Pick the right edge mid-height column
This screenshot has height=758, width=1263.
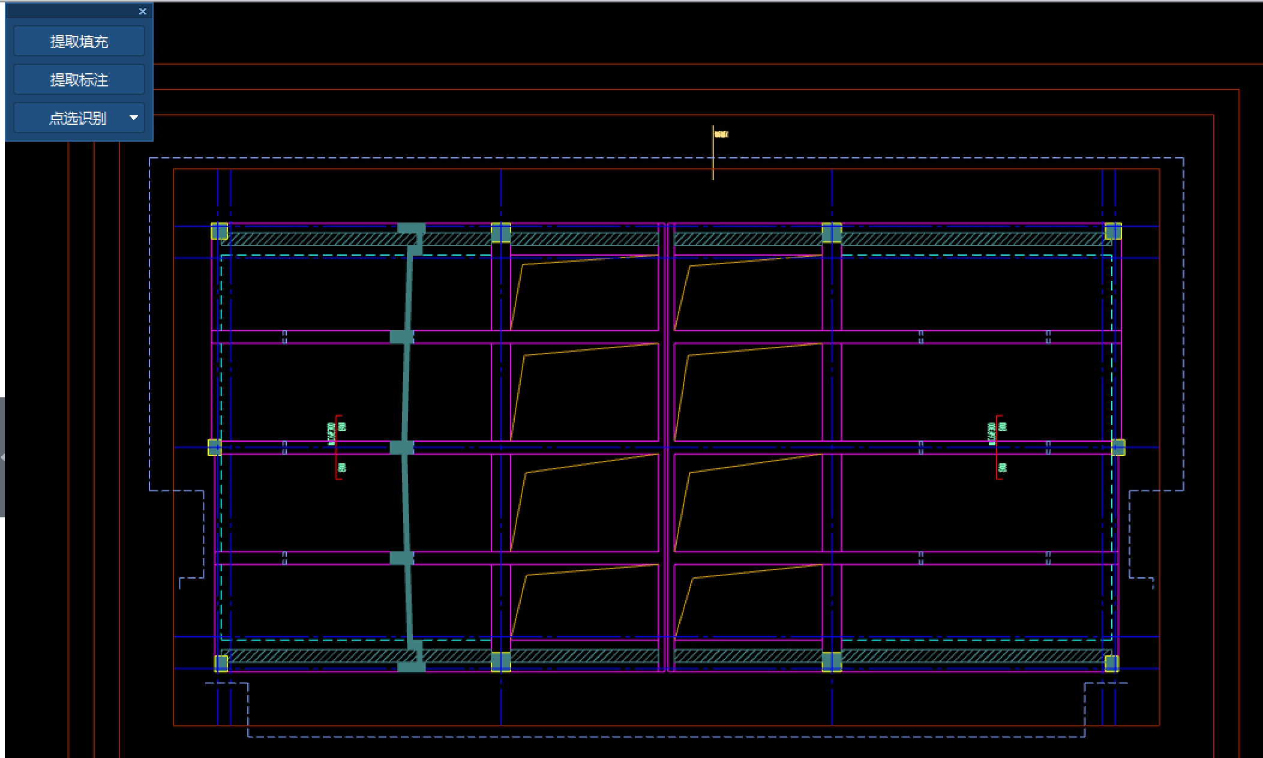(1118, 447)
